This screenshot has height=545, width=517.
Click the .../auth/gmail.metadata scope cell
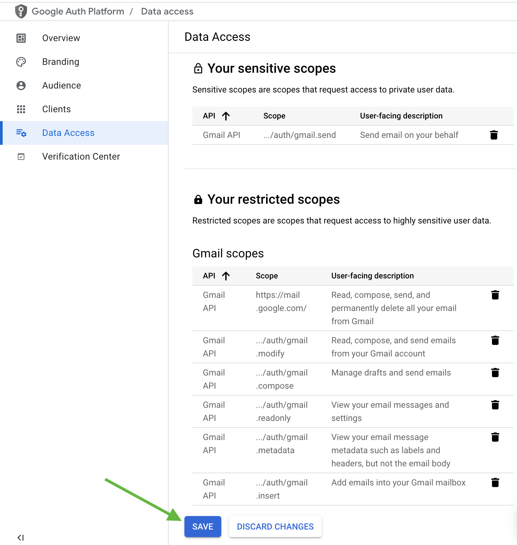[x=282, y=444]
